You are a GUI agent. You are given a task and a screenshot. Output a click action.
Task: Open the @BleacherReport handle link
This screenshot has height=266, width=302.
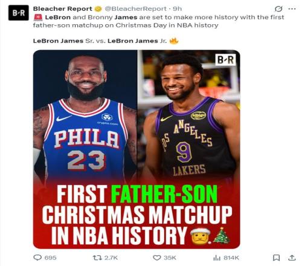click(x=135, y=9)
